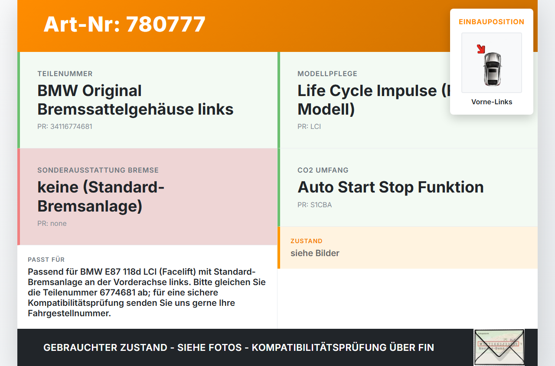The image size is (555, 366).
Task: Click part number PR: 34116774681
Action: [x=65, y=126]
